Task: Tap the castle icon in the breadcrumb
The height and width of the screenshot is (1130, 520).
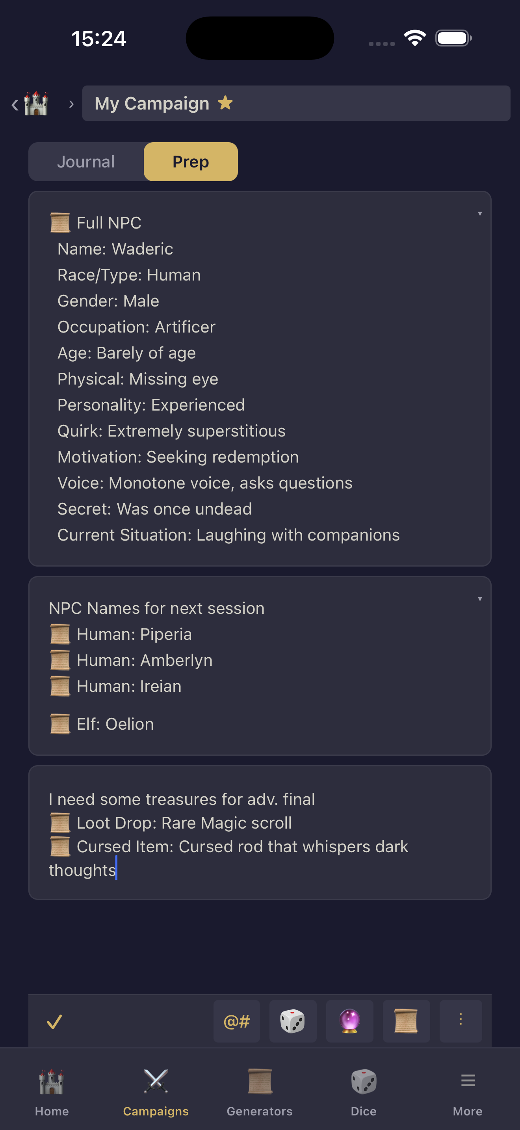Action: point(36,104)
